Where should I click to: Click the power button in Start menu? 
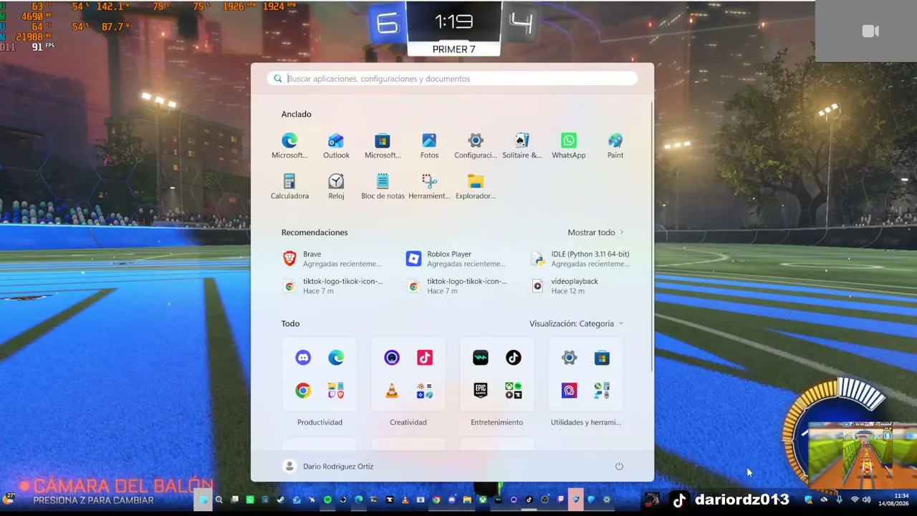coord(619,467)
